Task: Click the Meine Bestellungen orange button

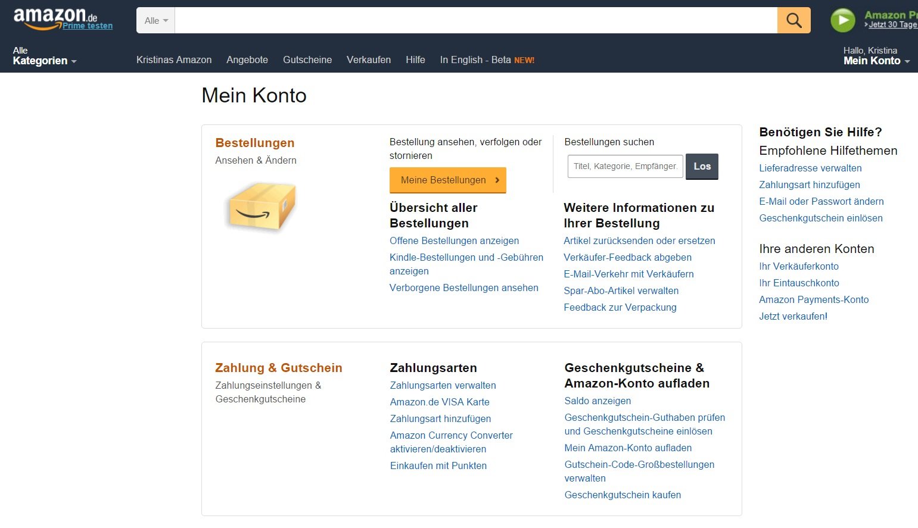Action: pyautogui.click(x=447, y=180)
